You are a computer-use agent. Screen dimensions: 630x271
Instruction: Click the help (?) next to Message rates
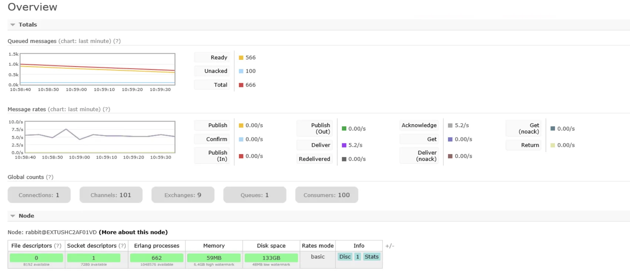(x=107, y=109)
